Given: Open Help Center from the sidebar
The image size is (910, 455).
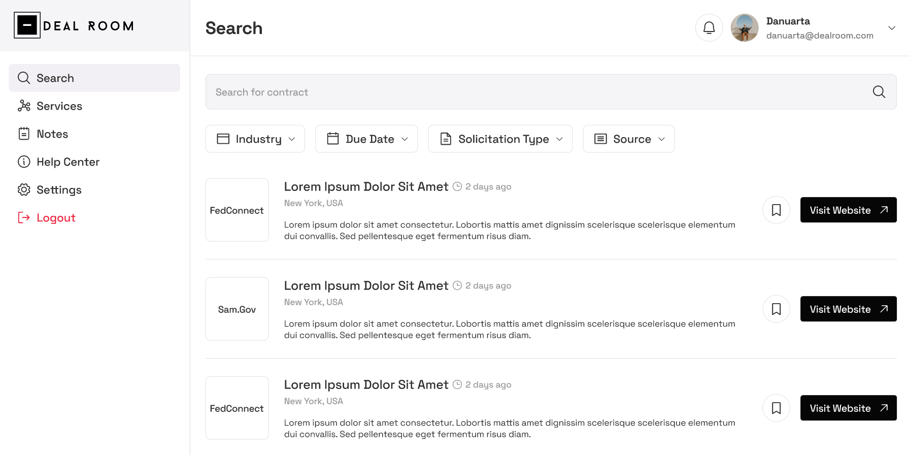Looking at the screenshot, I should (x=68, y=162).
